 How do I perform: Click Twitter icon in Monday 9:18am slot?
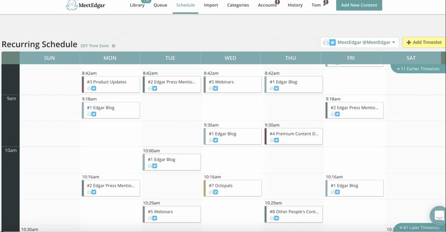coord(94,114)
